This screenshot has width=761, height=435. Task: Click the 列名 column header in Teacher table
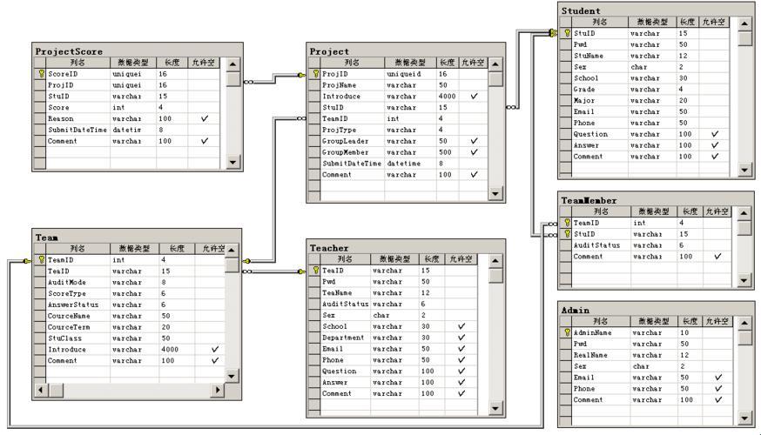pos(345,259)
